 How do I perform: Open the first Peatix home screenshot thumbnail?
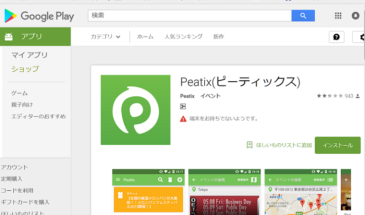148,192
